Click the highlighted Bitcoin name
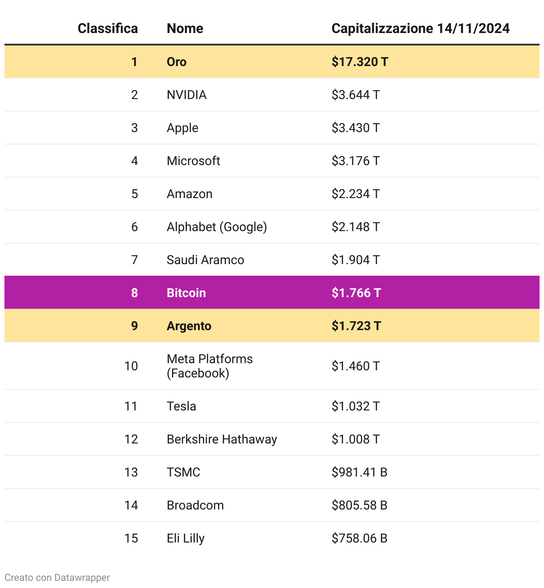 (x=186, y=293)
